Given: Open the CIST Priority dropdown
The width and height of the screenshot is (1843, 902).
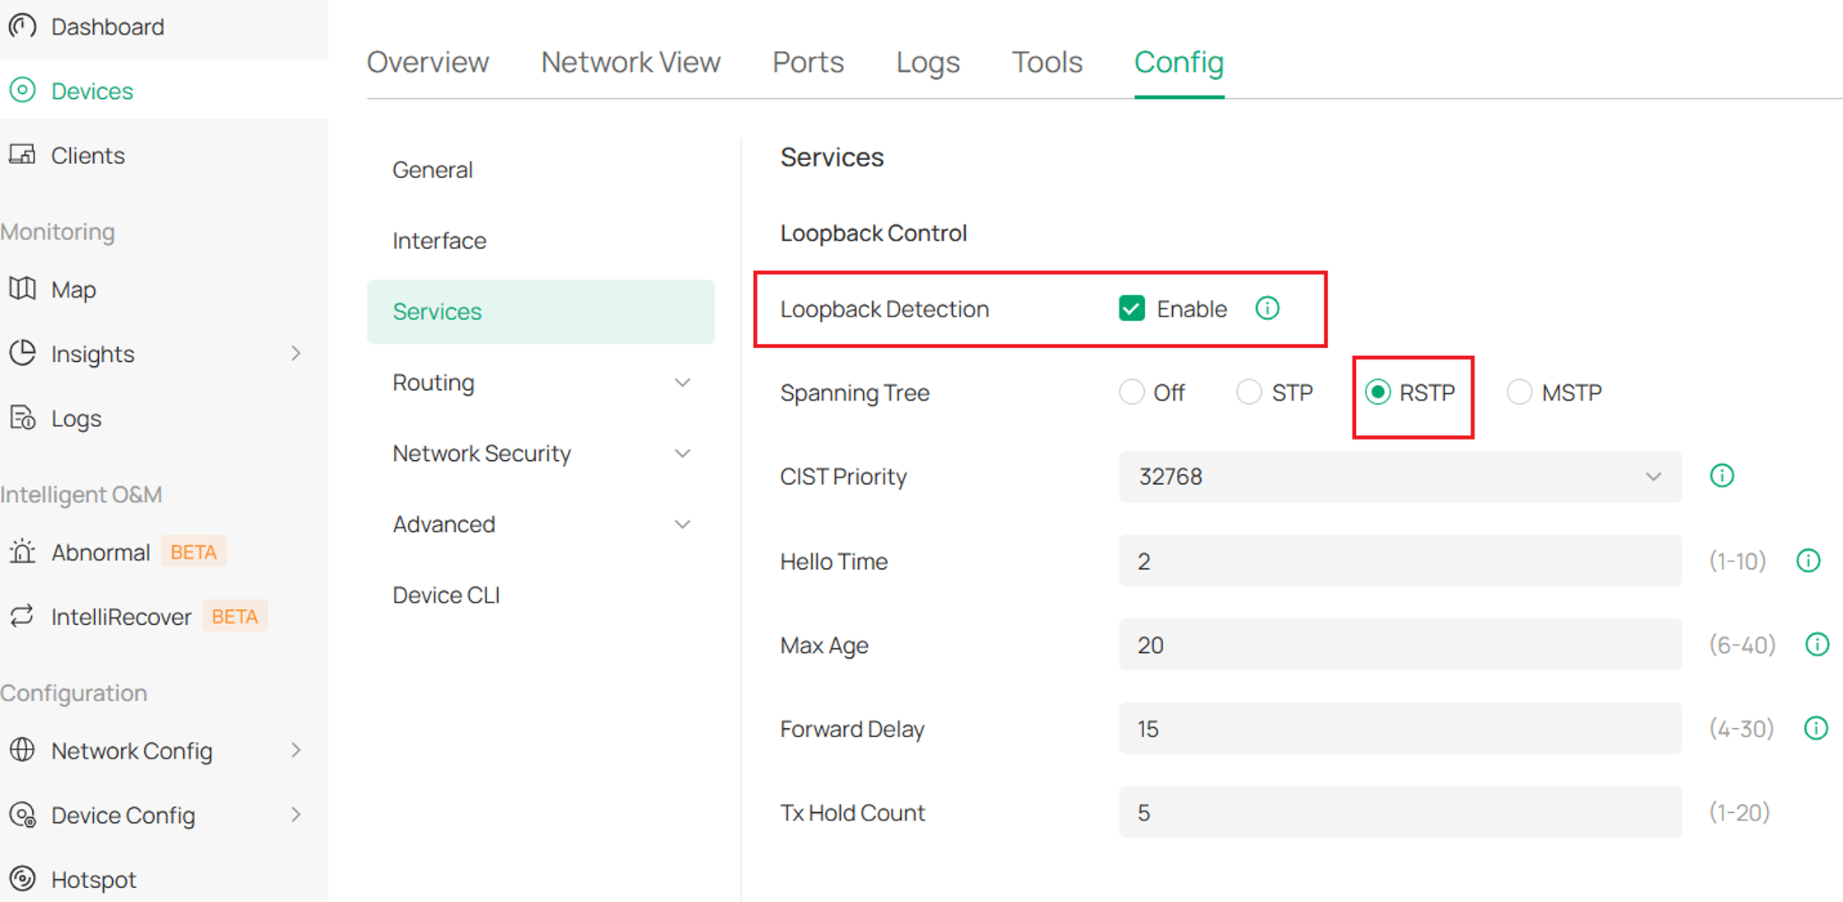Looking at the screenshot, I should point(1400,477).
